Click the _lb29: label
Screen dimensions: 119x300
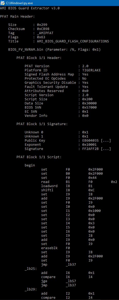point(31,289)
